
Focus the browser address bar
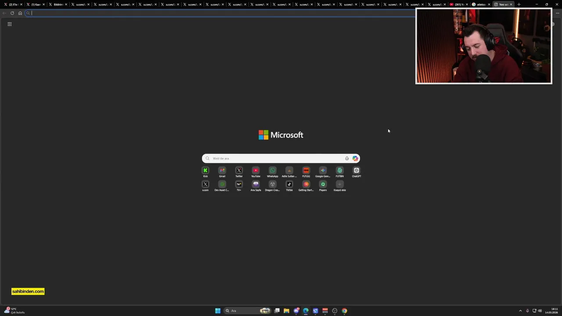tap(220, 13)
